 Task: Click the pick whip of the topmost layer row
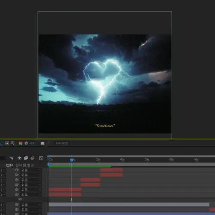click(x=17, y=170)
